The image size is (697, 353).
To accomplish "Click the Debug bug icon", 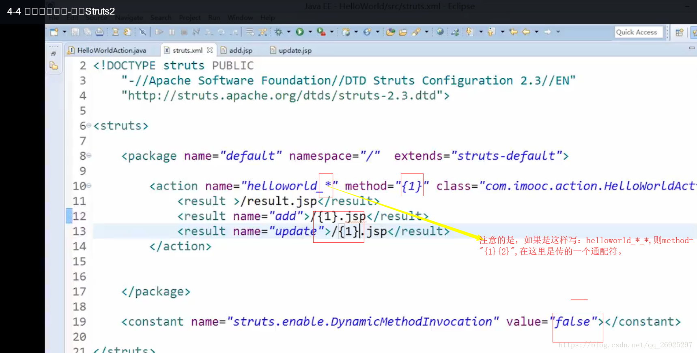I will [279, 32].
